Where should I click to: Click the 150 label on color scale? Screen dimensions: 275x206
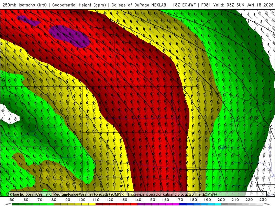(152, 200)
